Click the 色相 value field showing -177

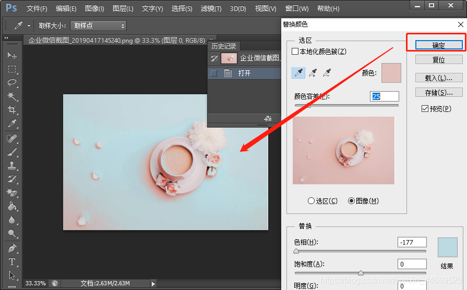click(412, 242)
